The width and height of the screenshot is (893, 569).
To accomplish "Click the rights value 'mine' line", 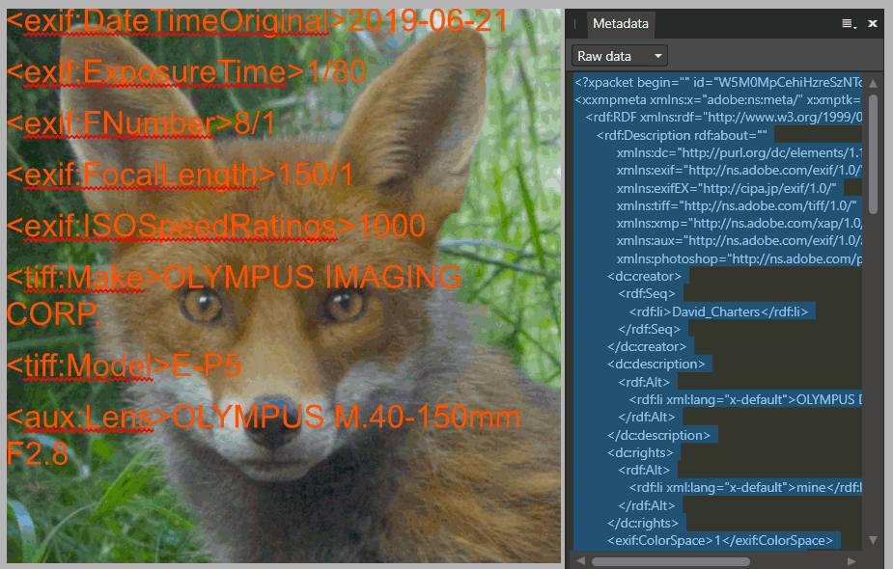I will [x=743, y=487].
